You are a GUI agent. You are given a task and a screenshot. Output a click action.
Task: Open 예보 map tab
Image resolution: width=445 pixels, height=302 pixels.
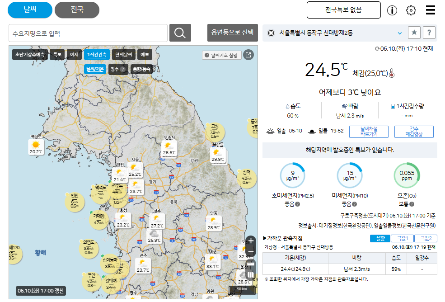(145, 55)
